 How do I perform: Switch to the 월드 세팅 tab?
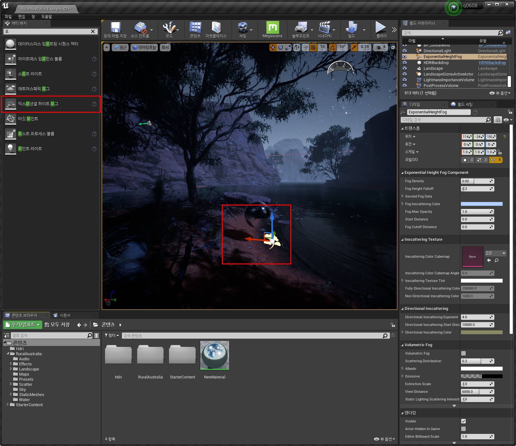(465, 104)
